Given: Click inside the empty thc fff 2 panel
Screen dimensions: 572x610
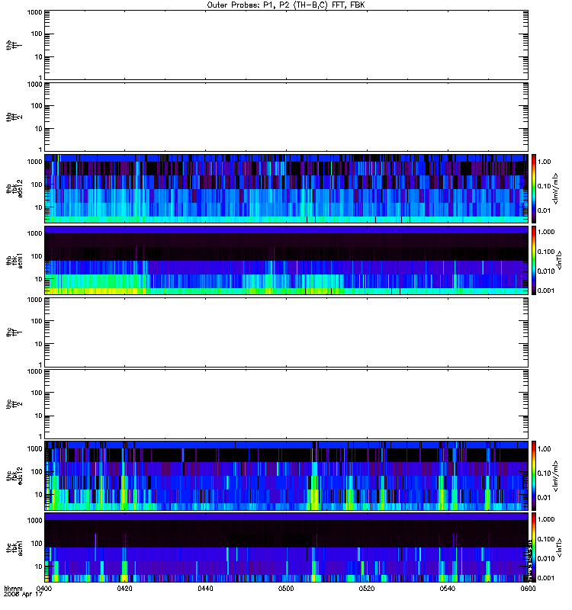Looking at the screenshot, I should (286, 404).
